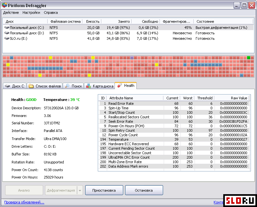Select the Reallocated Sectors Count row
The height and width of the screenshot is (207, 257).
[x=174, y=117]
